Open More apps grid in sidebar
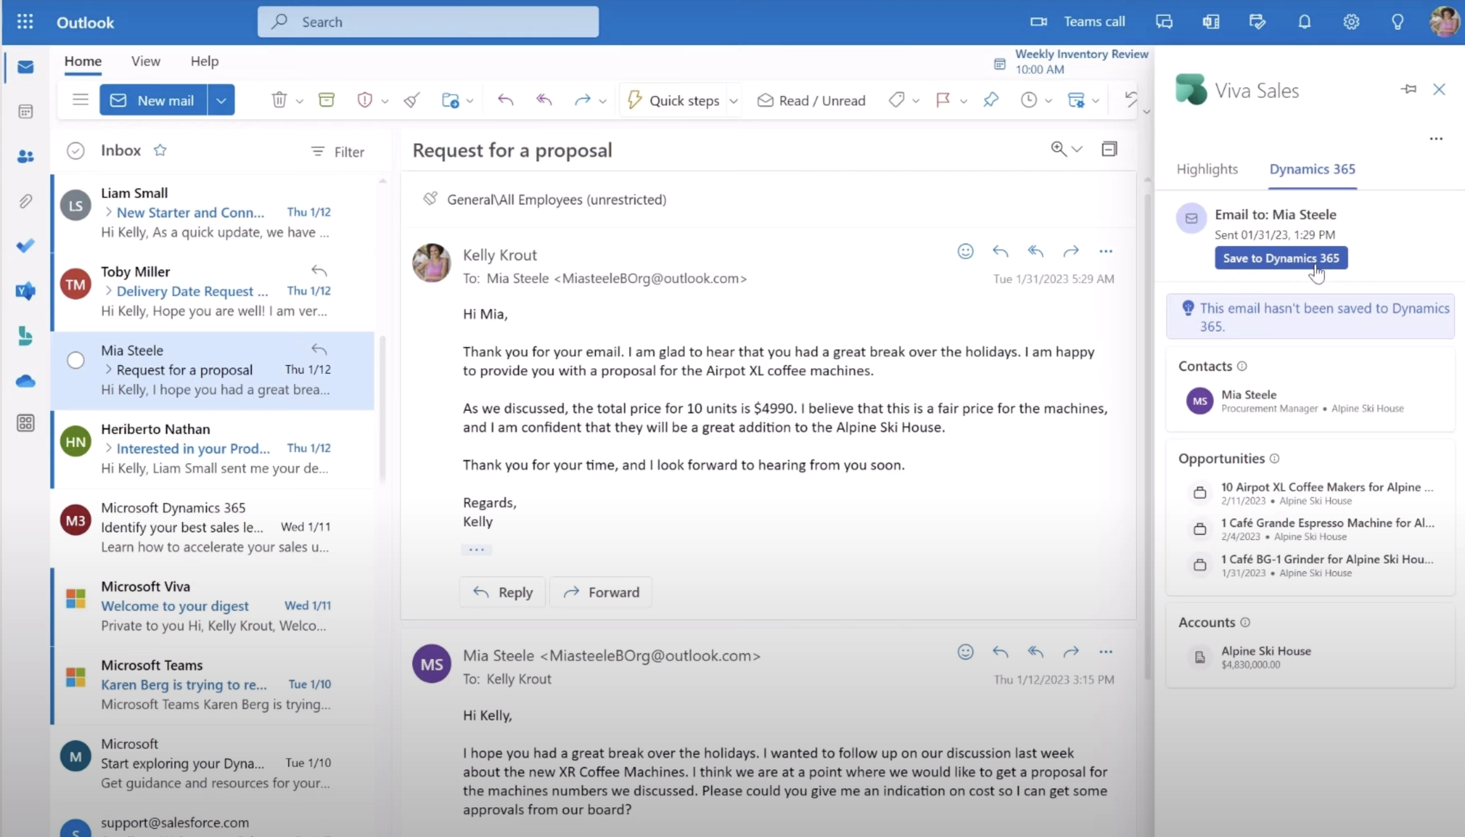 (25, 424)
